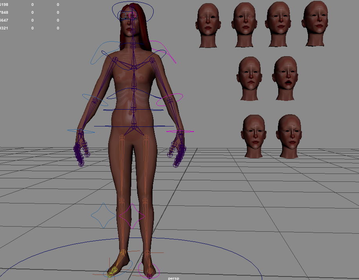Select the second top-row blend shape head
Viewport: 359px width, 280px height.
coord(244,24)
